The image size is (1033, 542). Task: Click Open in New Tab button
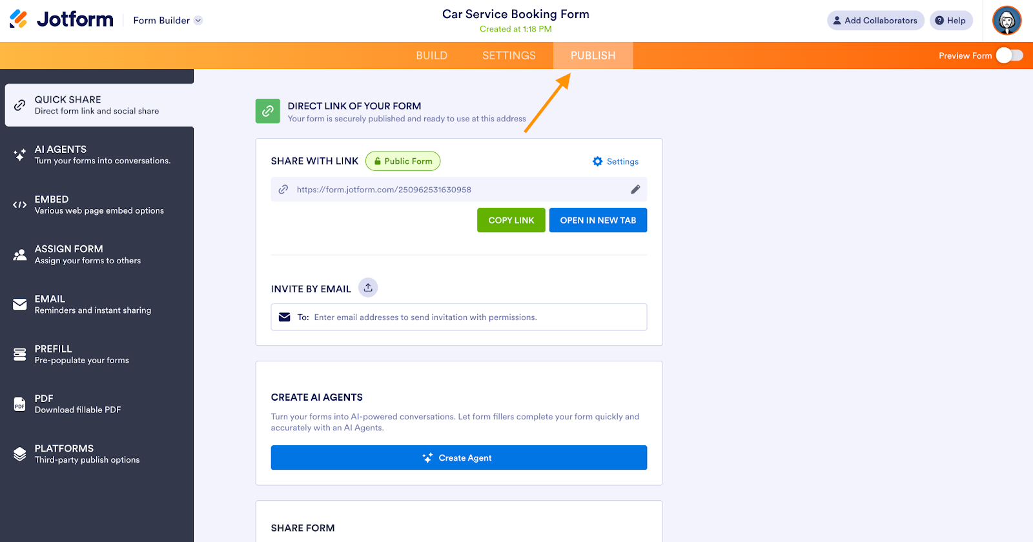click(x=598, y=220)
